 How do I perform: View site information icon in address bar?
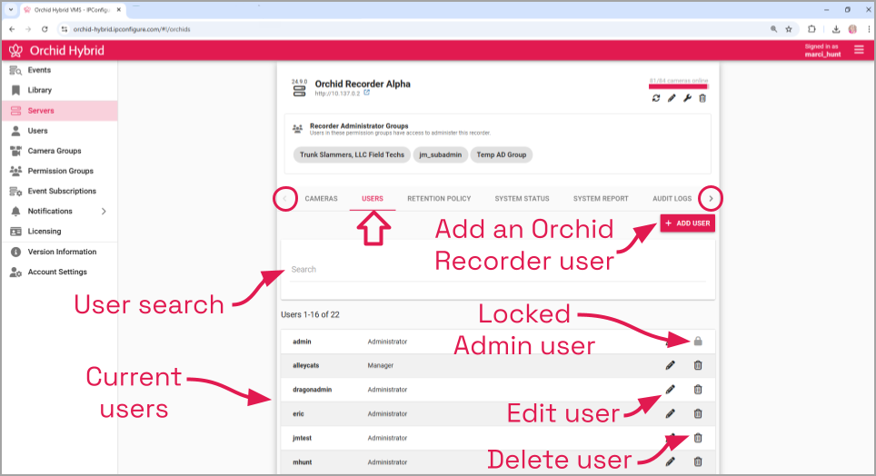click(65, 29)
